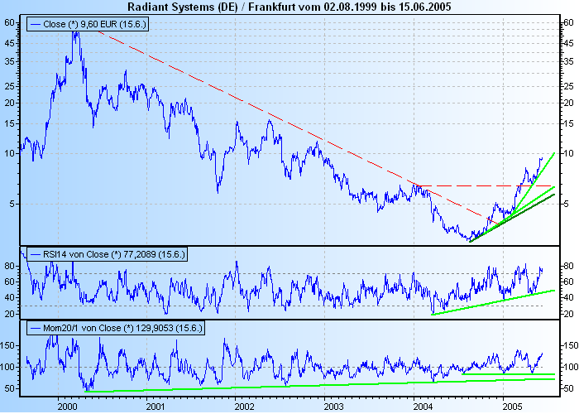Click the 25 label on right price axis
The image size is (579, 414).
click(x=569, y=86)
